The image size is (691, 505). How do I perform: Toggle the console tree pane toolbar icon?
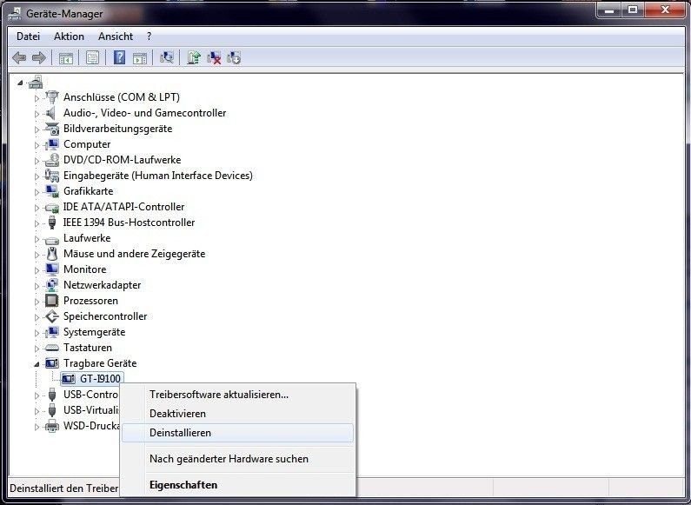click(x=66, y=57)
